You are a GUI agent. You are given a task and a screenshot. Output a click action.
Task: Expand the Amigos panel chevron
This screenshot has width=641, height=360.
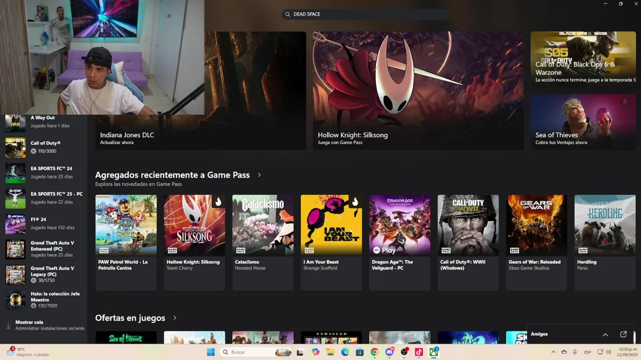point(605,334)
